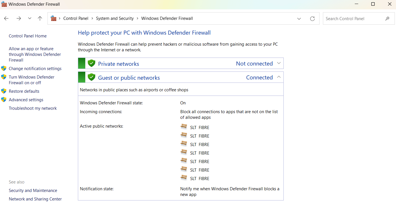This screenshot has width=396, height=207.
Task: Open the address bar history dropdown
Action: [x=299, y=18]
